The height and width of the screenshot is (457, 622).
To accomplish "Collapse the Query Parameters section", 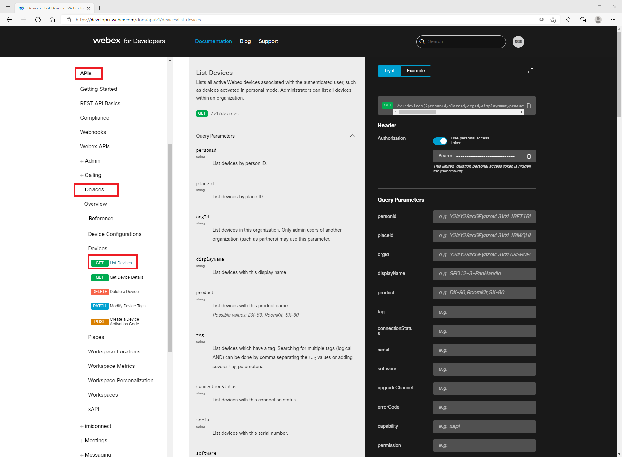I will 352,136.
